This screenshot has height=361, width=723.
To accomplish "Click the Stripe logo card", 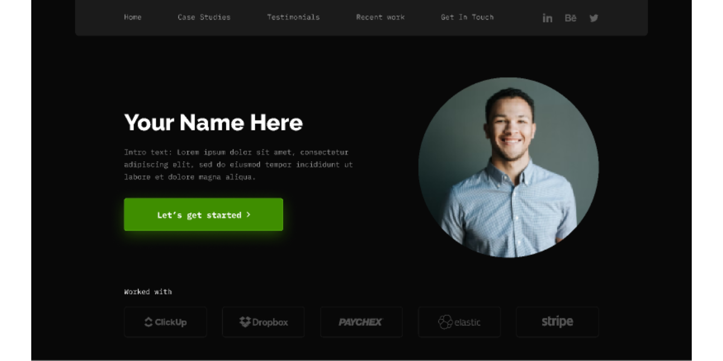I will click(x=557, y=322).
